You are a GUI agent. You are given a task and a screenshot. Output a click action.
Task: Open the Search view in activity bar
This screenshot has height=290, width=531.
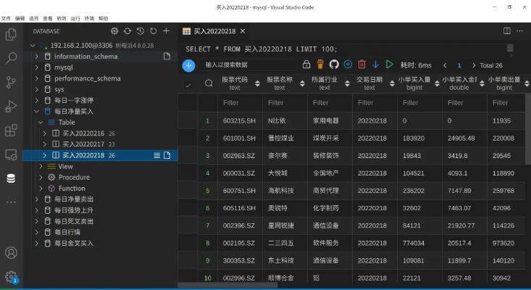coord(11,58)
